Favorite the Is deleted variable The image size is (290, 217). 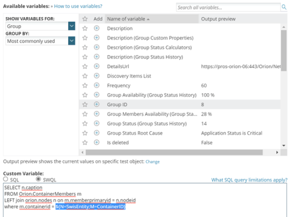pos(85,143)
